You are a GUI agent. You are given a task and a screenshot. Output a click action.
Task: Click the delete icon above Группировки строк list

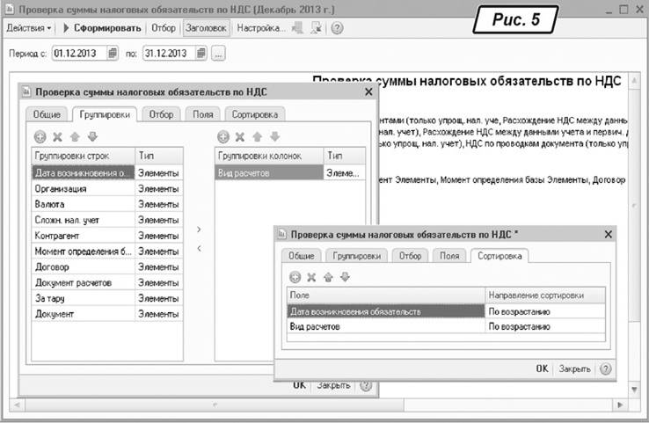pyautogui.click(x=57, y=136)
